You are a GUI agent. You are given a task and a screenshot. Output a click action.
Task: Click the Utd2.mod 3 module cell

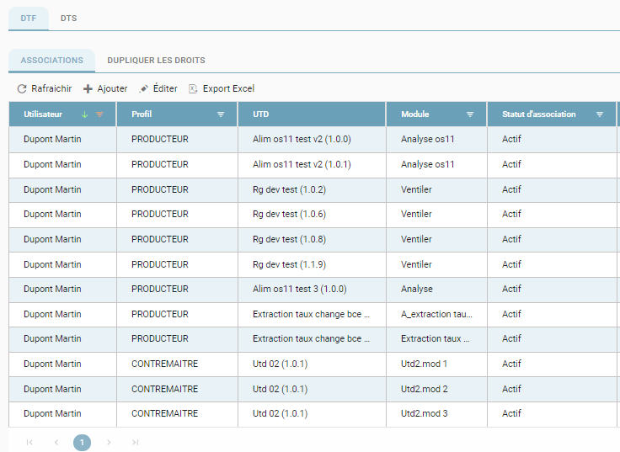pos(436,414)
